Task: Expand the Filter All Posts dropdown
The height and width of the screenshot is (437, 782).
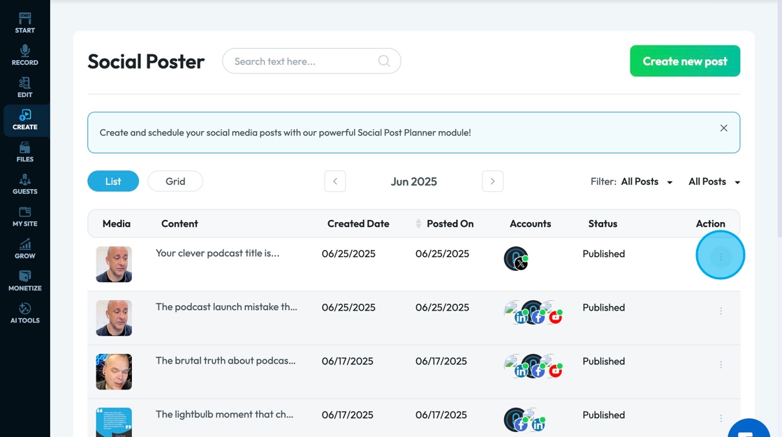Action: pyautogui.click(x=647, y=182)
